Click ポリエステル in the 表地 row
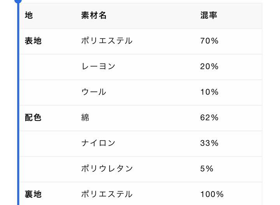Image resolution: width=280 pixels, height=205 pixels. 107,41
